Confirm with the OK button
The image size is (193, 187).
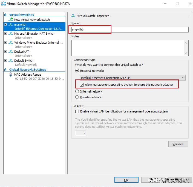tap(126, 180)
